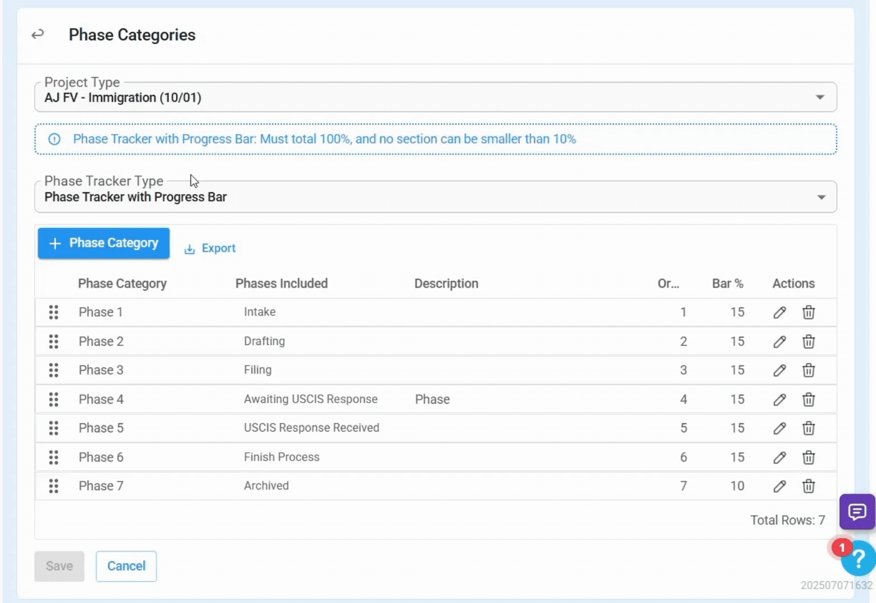
Task: Click the Phase Categories page title
Action: click(132, 35)
